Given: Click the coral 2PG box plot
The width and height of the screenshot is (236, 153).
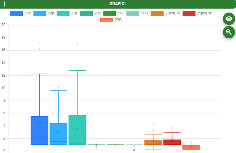Looking at the screenshot, I should pos(191,147).
